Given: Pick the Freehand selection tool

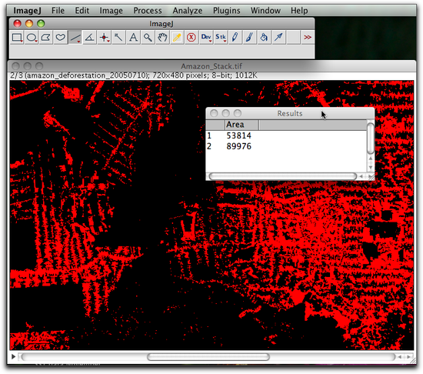Looking at the screenshot, I should 61,37.
